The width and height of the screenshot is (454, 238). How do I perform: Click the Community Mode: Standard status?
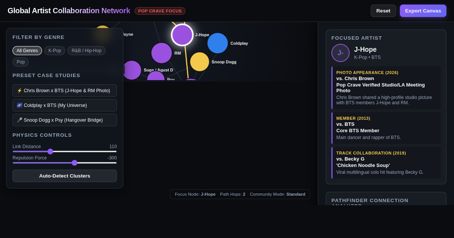tap(277, 194)
